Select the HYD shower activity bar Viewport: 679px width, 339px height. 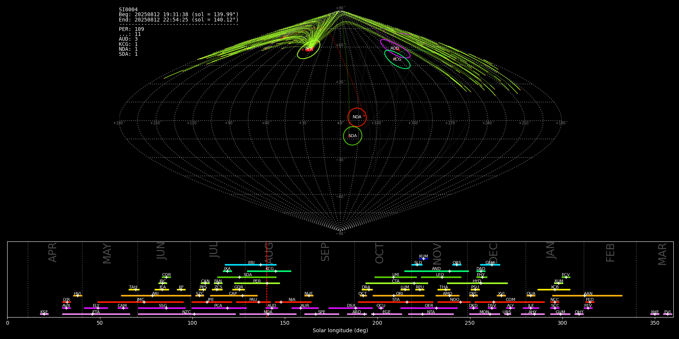[477, 283]
